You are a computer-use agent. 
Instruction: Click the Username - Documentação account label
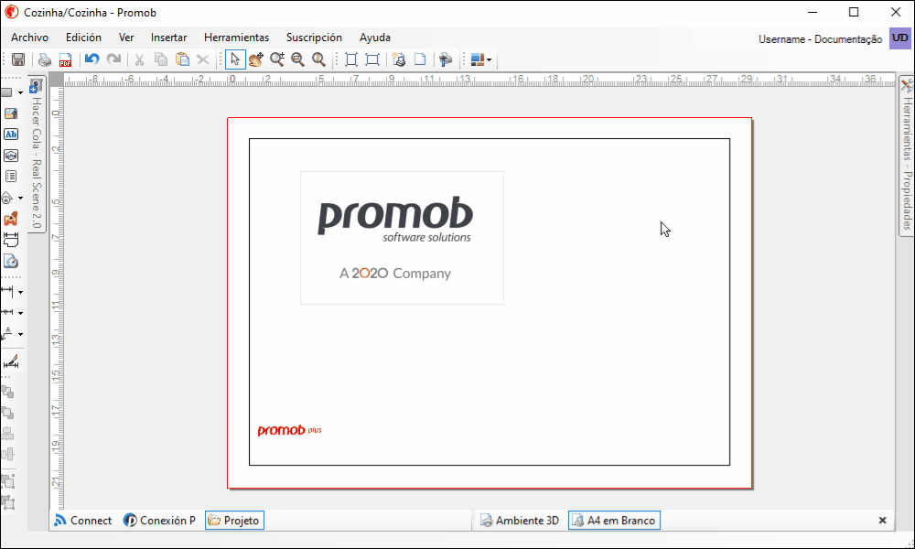[x=821, y=39]
